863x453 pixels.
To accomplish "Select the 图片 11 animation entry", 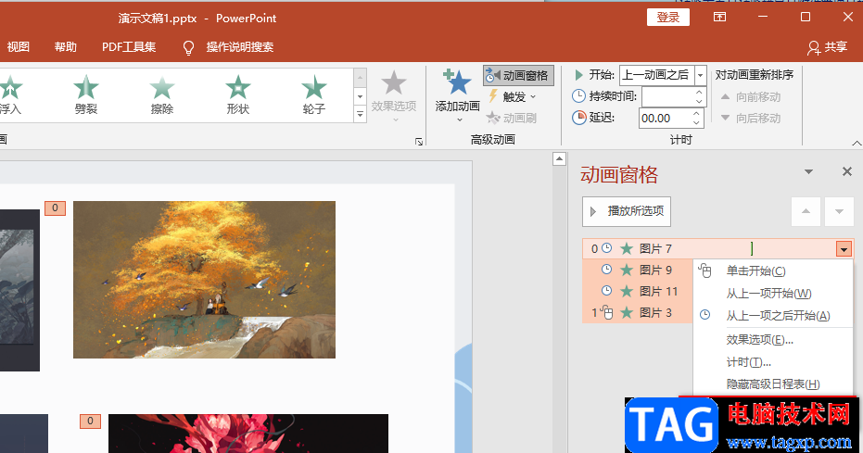I will point(638,292).
